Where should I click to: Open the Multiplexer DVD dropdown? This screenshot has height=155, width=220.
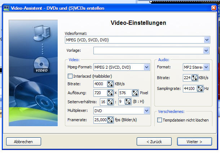[146, 111]
